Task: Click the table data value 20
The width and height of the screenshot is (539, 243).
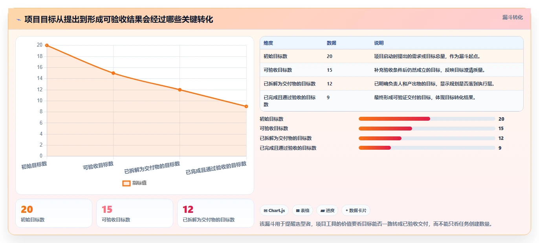Action: coord(329,56)
